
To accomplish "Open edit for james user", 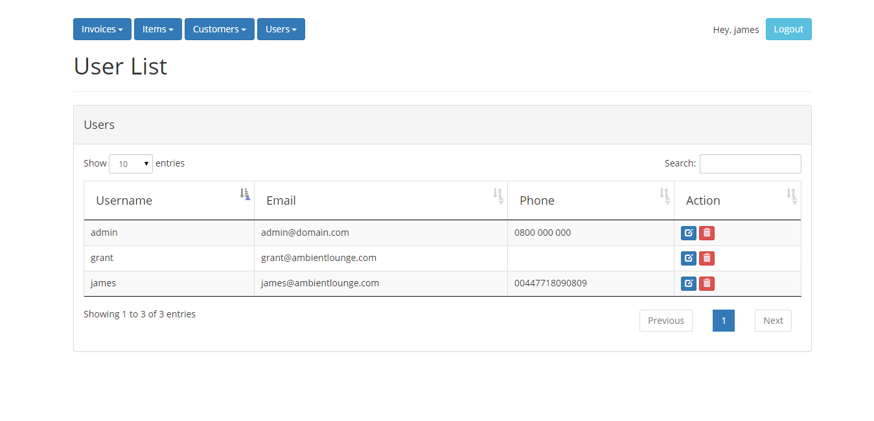I will pyautogui.click(x=688, y=284).
